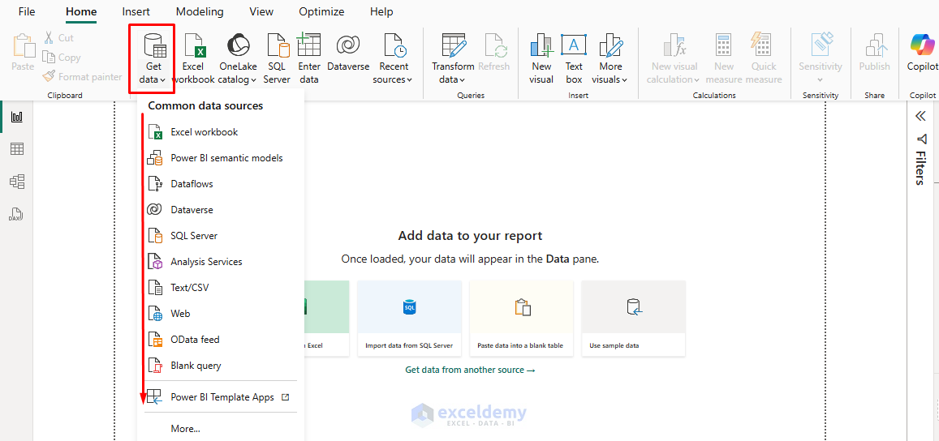Expand the Get data dropdown arrow
939x441 pixels.
point(162,80)
